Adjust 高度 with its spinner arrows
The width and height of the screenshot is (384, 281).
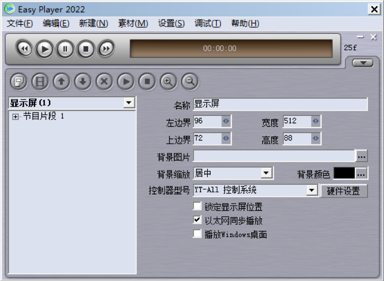[316, 139]
